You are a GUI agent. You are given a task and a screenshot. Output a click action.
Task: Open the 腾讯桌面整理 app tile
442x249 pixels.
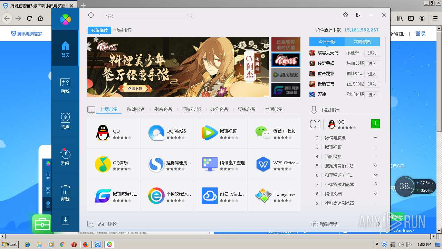[221, 164]
